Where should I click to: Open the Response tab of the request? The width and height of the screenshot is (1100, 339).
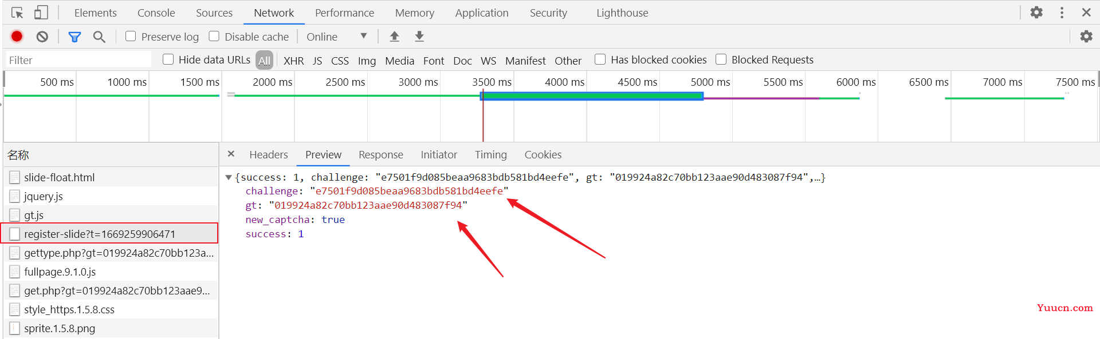(381, 155)
